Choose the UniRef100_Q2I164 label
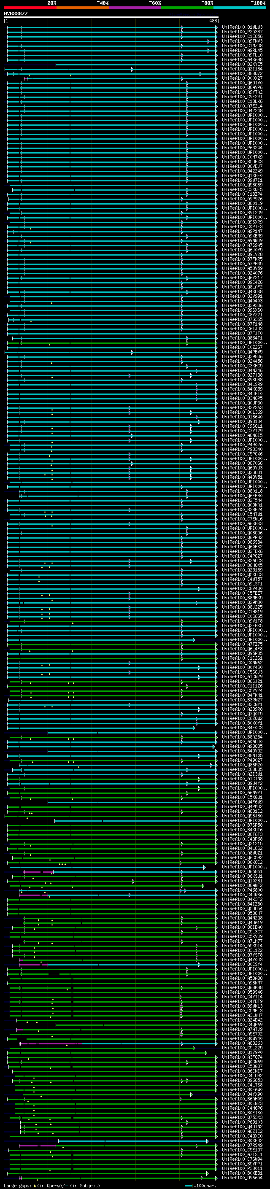Viewport: 270px width, 1189px height. click(242, 69)
